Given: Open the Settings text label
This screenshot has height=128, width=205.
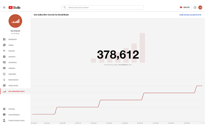Looking at the screenshot, I should [12, 109].
